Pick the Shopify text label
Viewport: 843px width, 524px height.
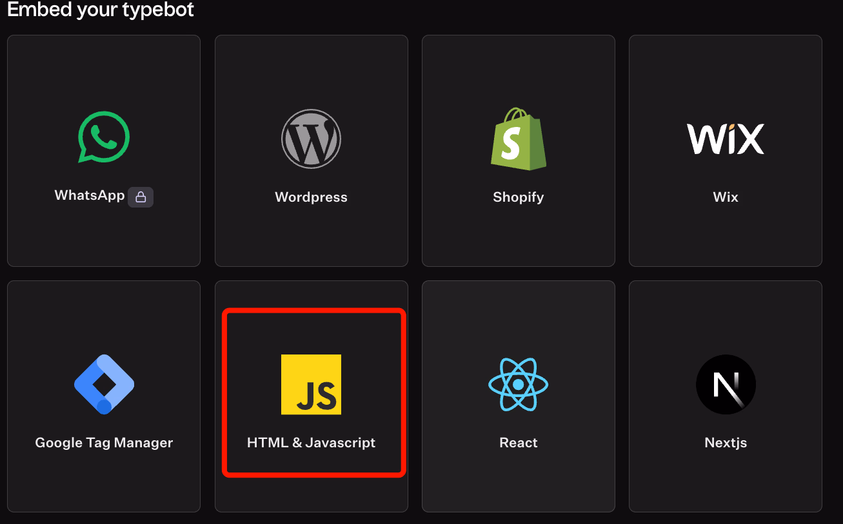(x=518, y=197)
